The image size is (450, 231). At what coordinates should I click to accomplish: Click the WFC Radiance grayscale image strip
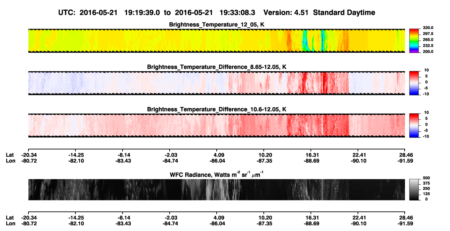point(216,189)
